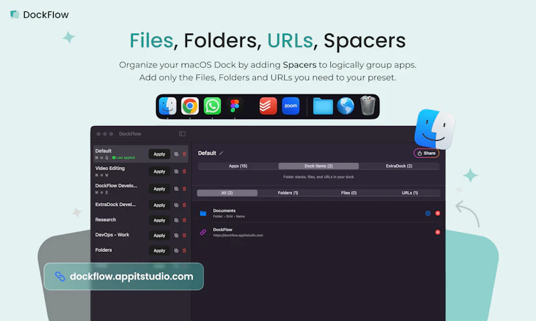Remove the Documents dock item
The width and height of the screenshot is (536, 321).
(x=438, y=213)
